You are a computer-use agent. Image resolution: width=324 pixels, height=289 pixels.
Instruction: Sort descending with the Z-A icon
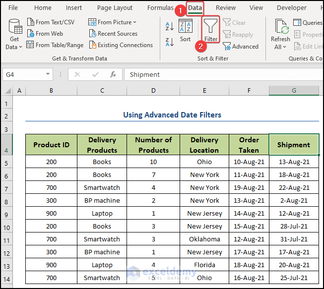point(169,42)
